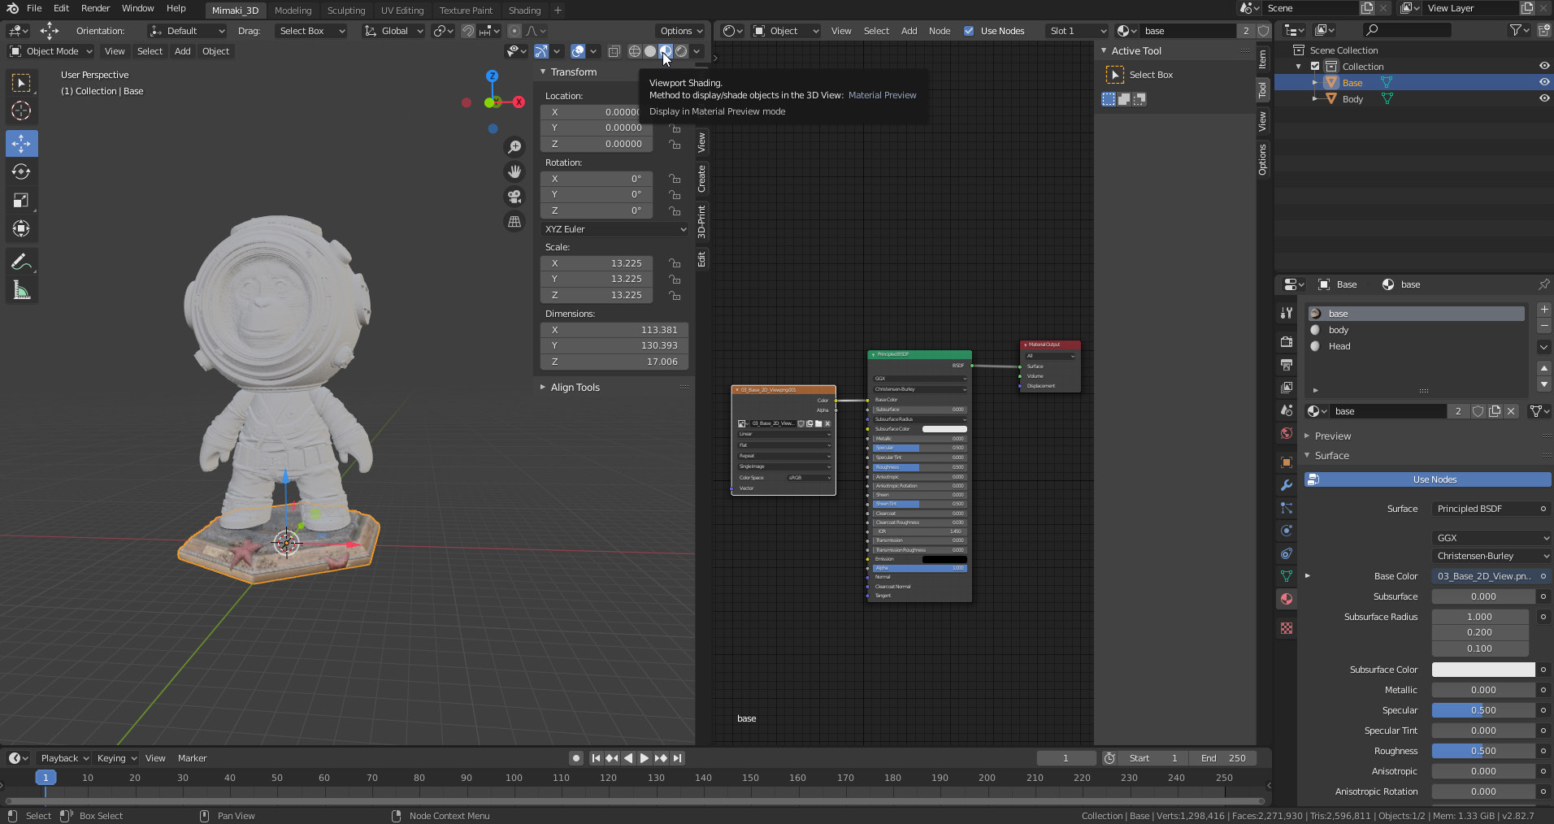Image resolution: width=1554 pixels, height=824 pixels.
Task: Open the Render menu
Action: [x=95, y=8]
